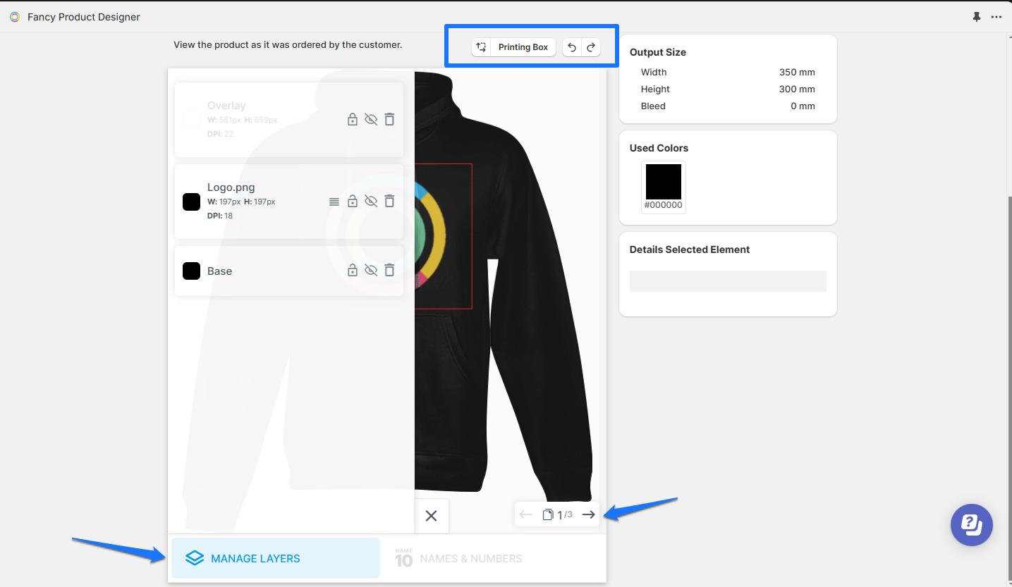Pin the Fancy Product Designer app
Image resolution: width=1012 pixels, height=587 pixels.
coord(977,17)
